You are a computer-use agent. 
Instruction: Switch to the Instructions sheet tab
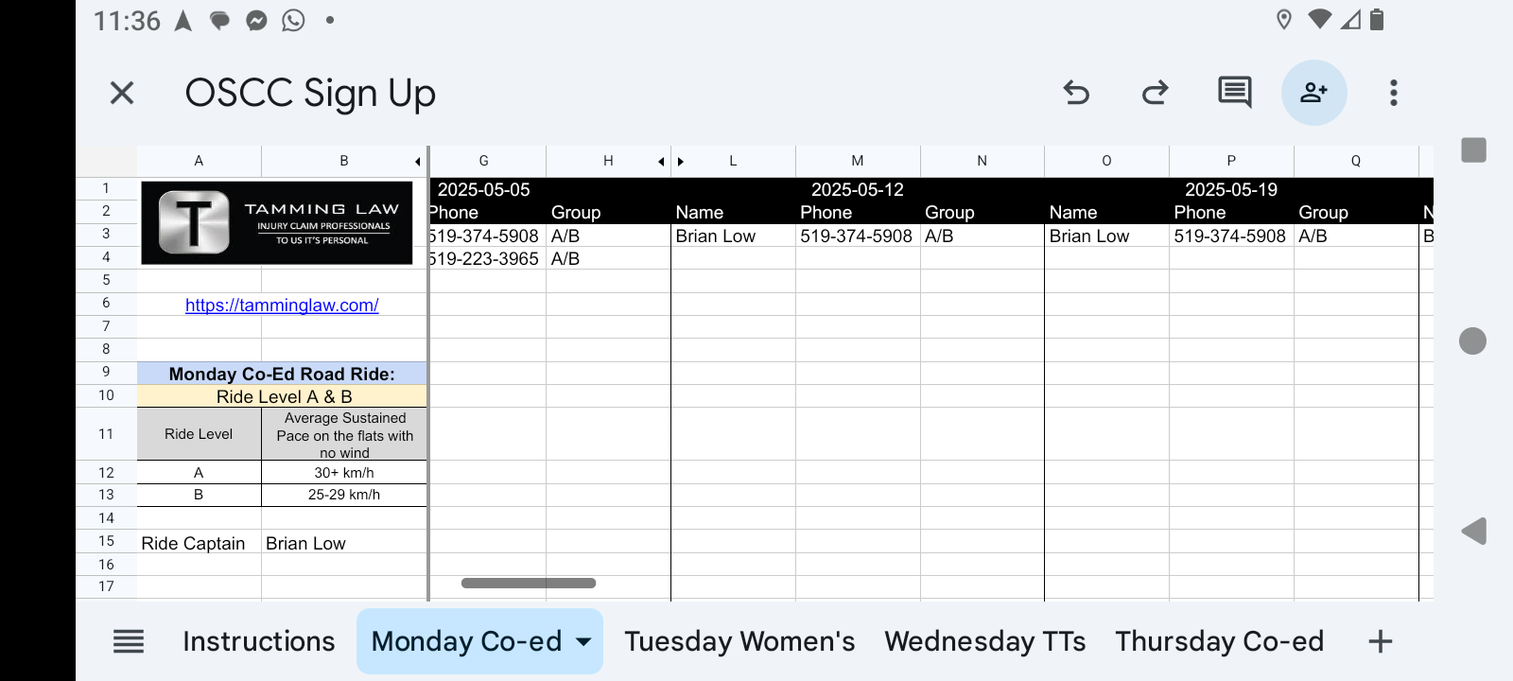[258, 641]
